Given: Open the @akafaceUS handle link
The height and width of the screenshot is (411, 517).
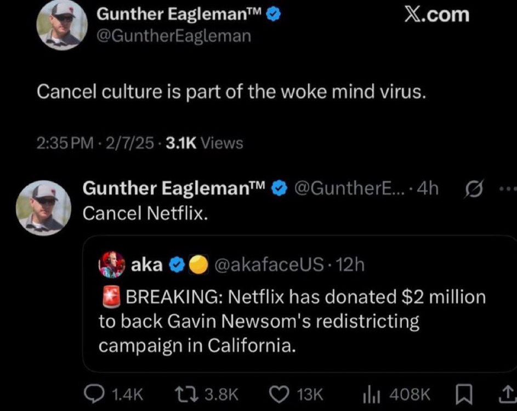Looking at the screenshot, I should pyautogui.click(x=270, y=265).
